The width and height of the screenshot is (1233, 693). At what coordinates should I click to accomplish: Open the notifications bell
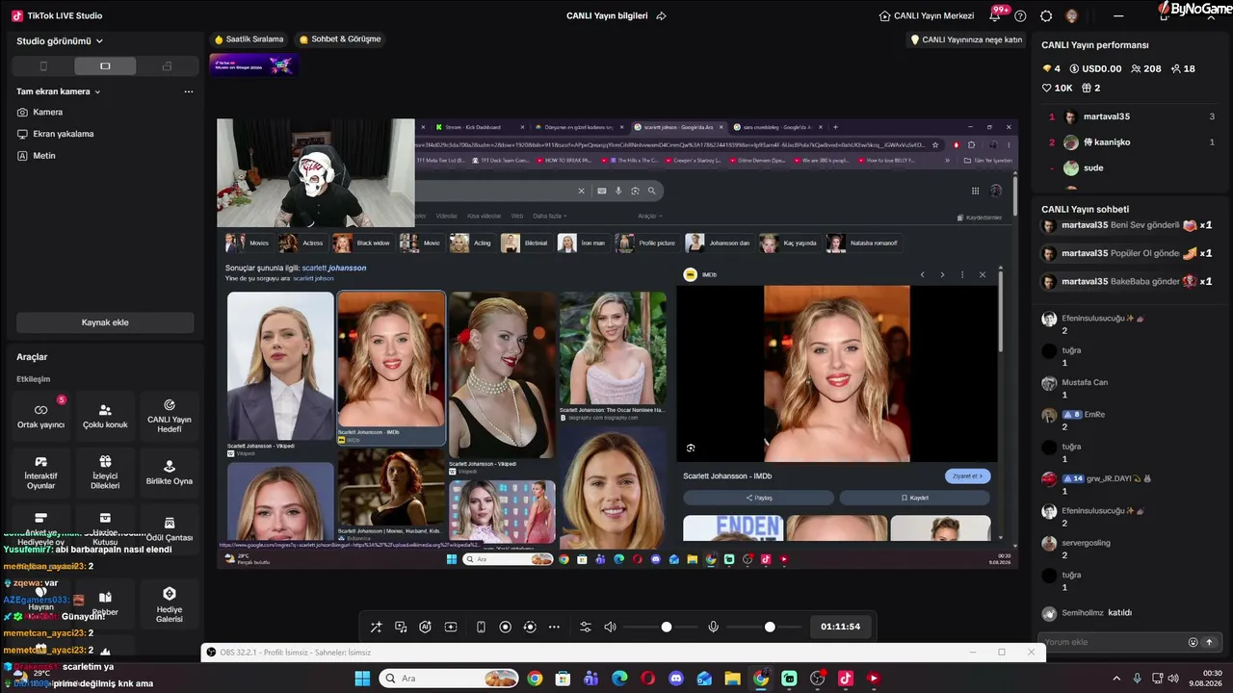(995, 15)
